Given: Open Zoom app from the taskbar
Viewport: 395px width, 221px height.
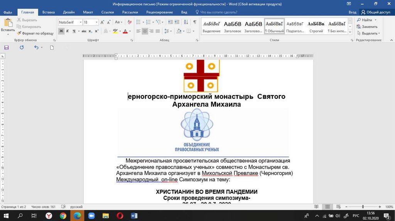Looking at the screenshot, I should pyautogui.click(x=91, y=216).
